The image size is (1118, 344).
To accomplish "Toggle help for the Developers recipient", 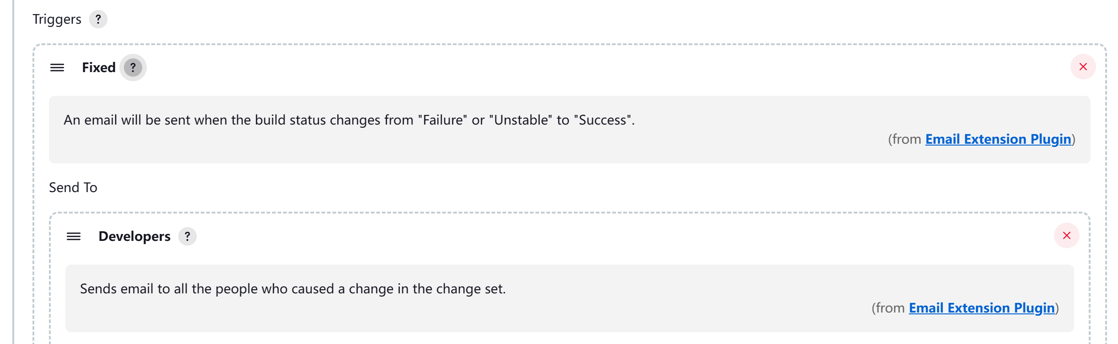I will [187, 236].
